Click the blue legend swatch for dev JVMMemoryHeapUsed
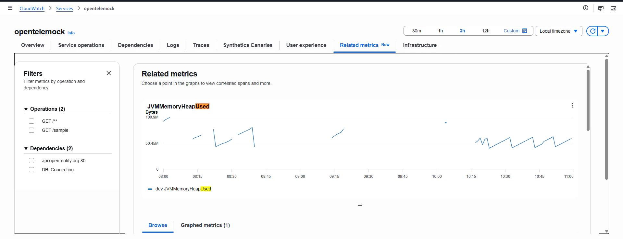Screen dimensions: 623x239 point(150,189)
